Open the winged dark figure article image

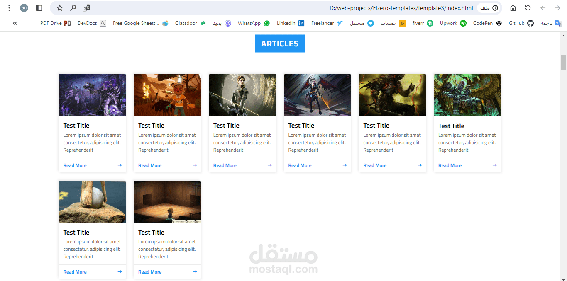pyautogui.click(x=318, y=95)
